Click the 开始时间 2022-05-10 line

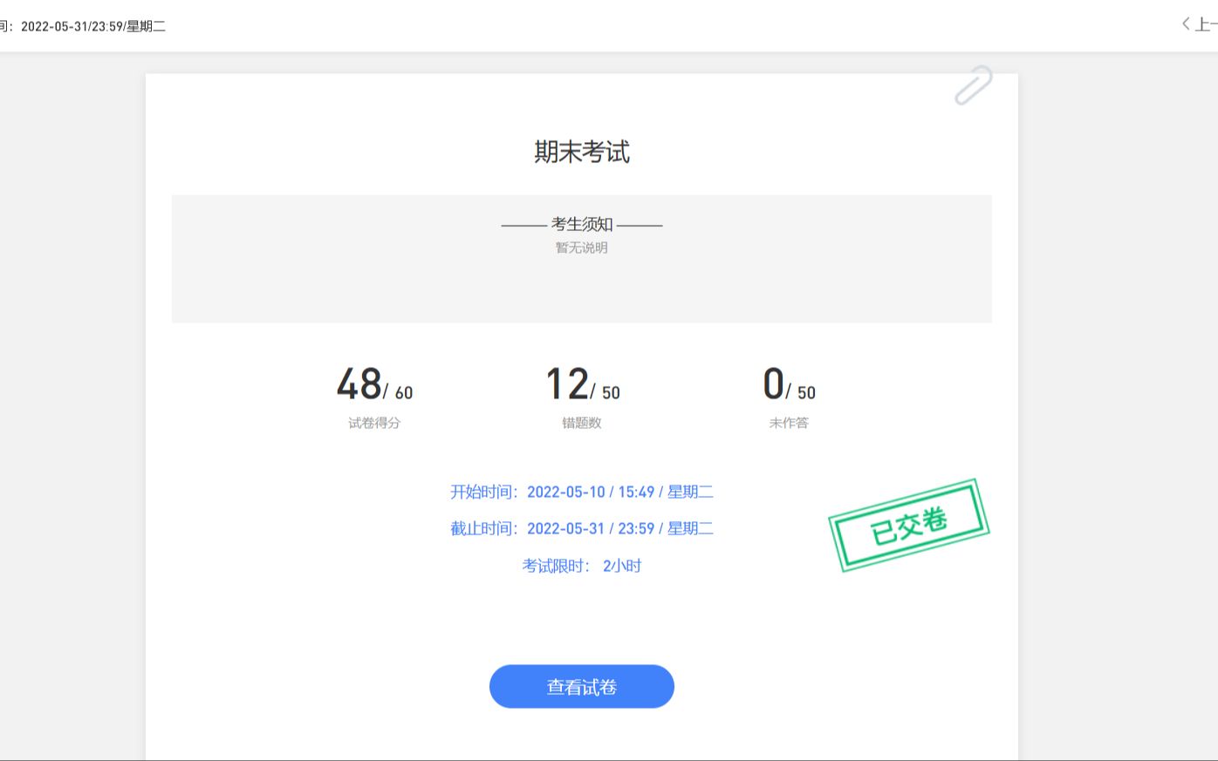point(582,492)
